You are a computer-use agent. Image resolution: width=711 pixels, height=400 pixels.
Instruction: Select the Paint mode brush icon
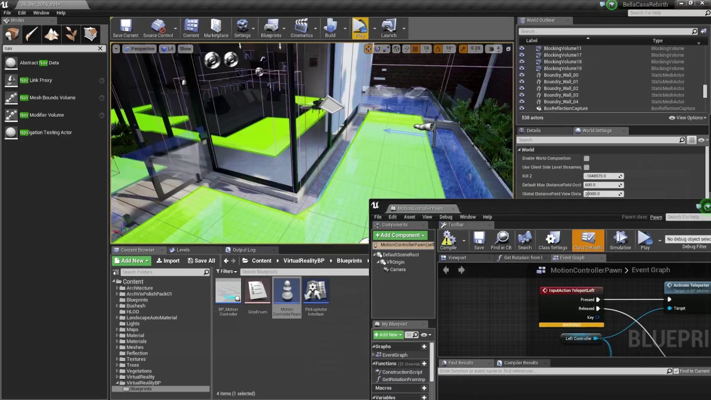coord(31,35)
